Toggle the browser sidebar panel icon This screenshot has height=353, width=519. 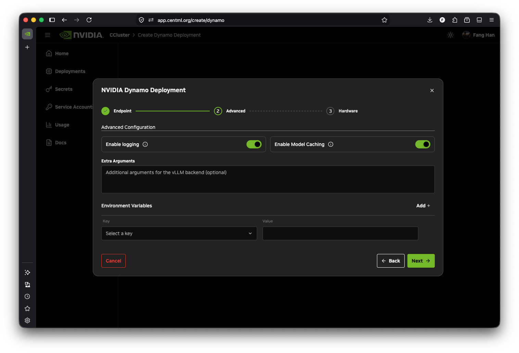52,20
